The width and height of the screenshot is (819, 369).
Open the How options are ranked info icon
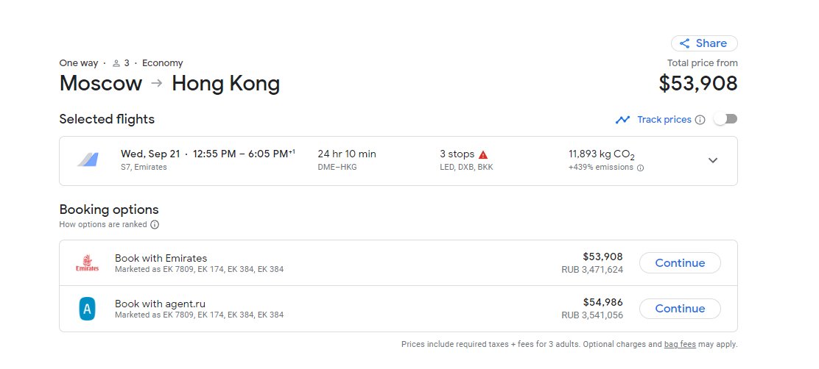[155, 225]
